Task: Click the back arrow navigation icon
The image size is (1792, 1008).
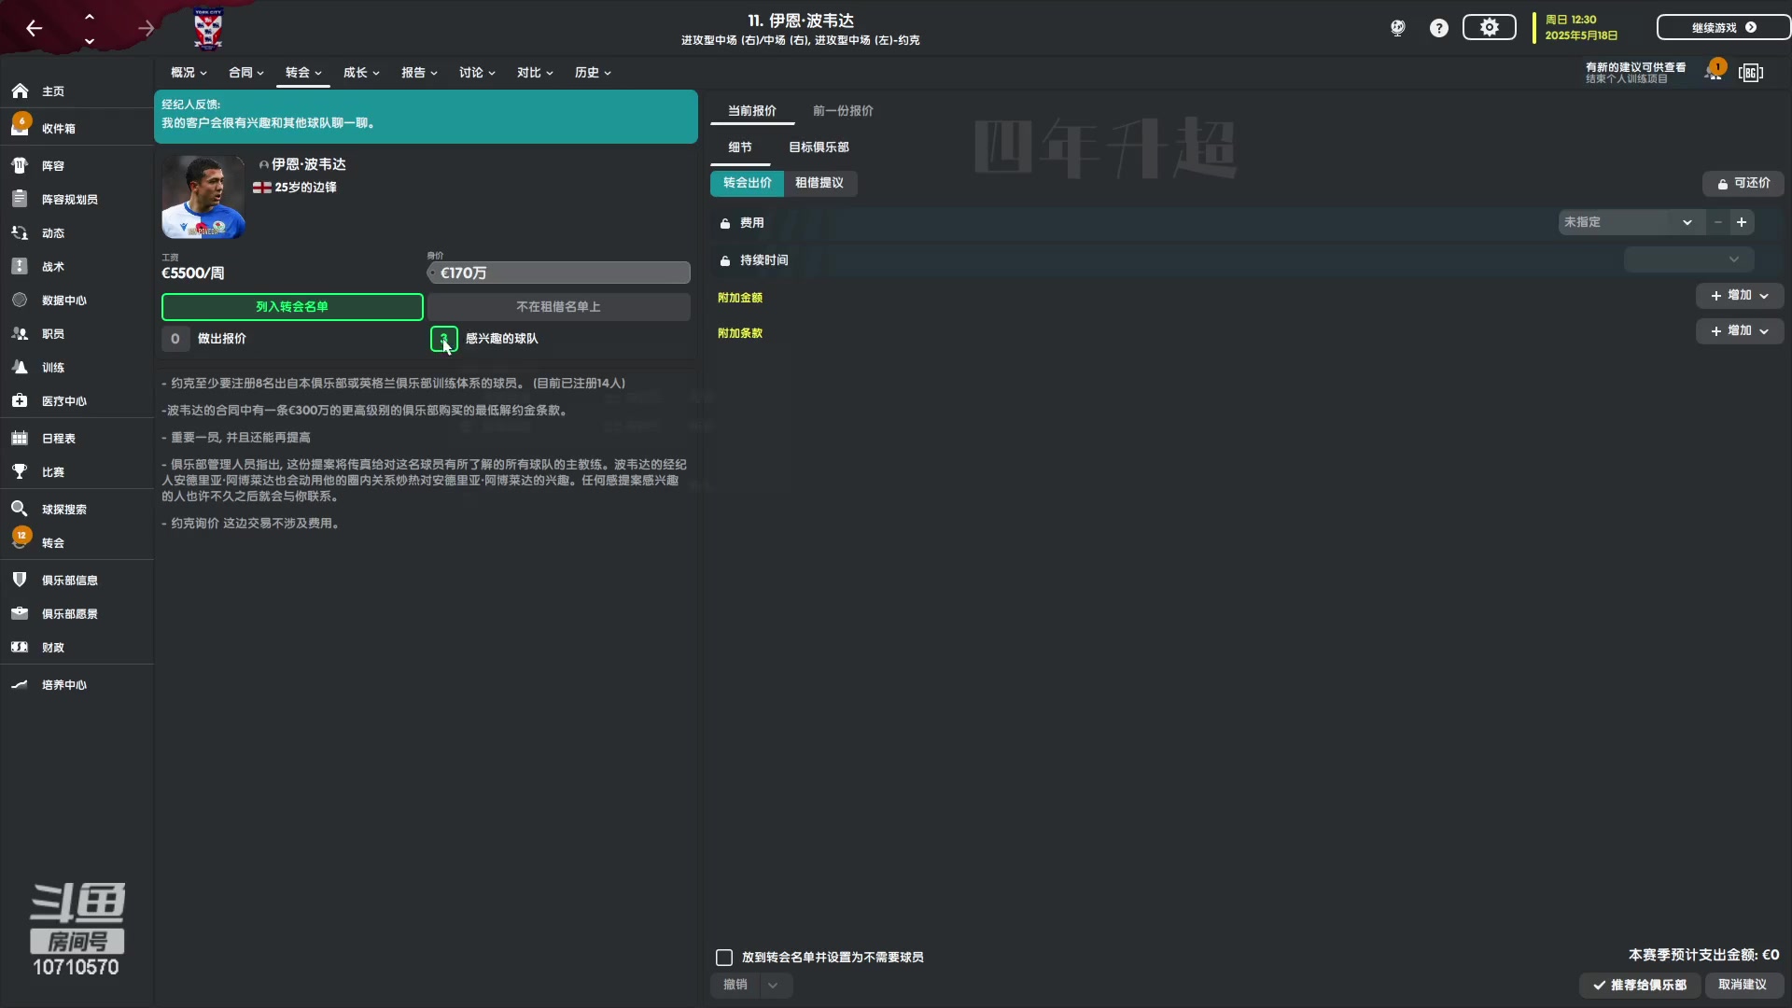Action: pos(35,28)
